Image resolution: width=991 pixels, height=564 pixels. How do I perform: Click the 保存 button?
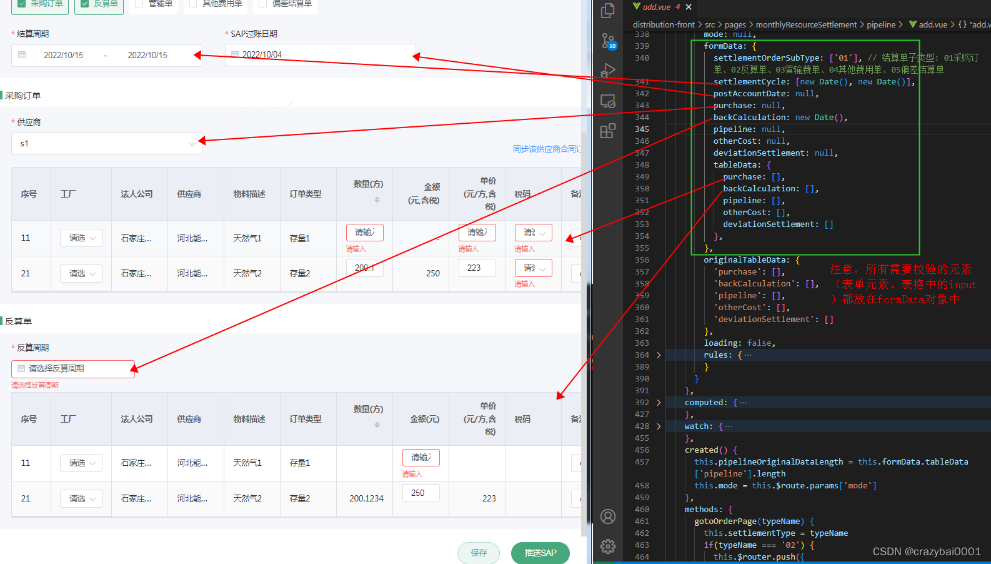479,553
